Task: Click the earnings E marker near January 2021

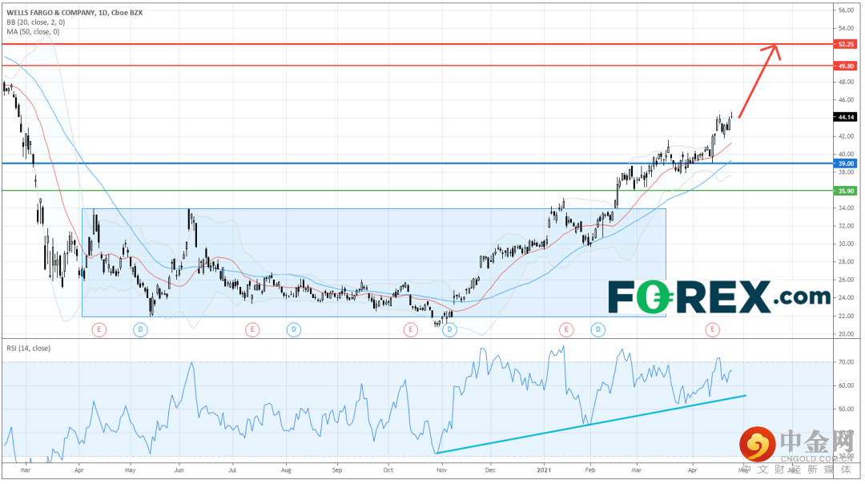Action: pyautogui.click(x=566, y=330)
